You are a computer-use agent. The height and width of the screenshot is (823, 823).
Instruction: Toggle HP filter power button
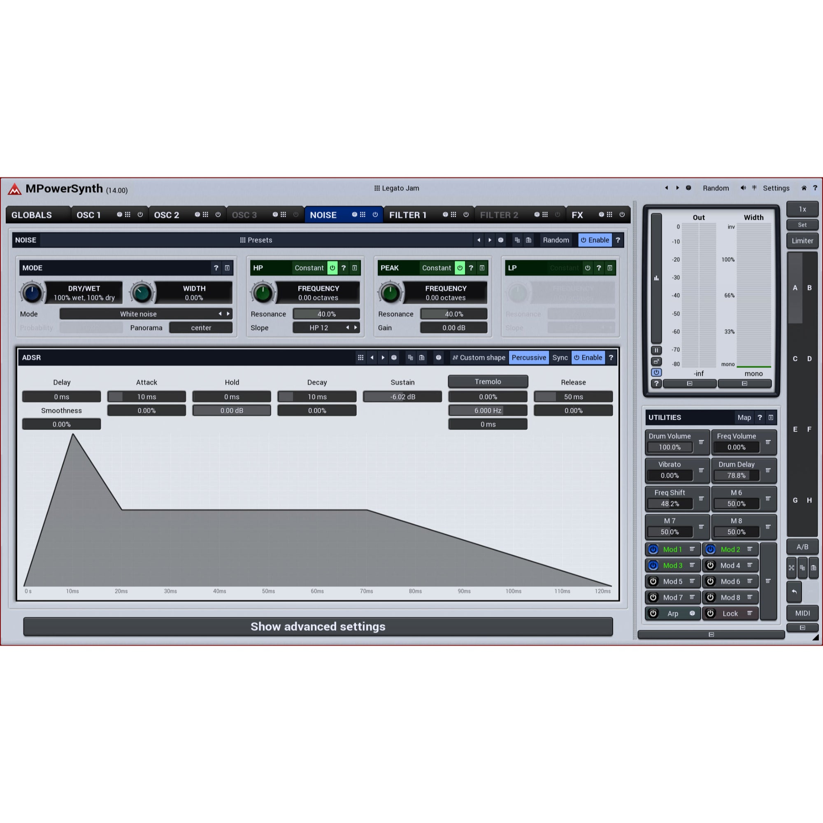click(x=332, y=268)
